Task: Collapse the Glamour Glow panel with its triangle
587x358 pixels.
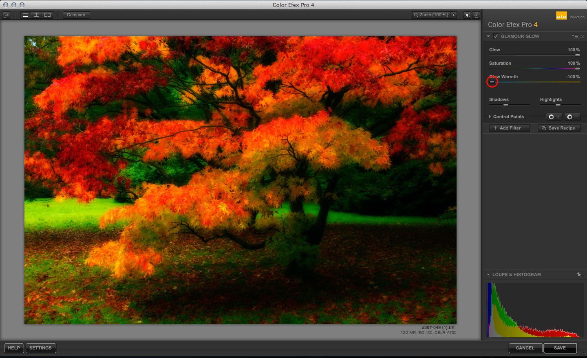Action: click(488, 36)
